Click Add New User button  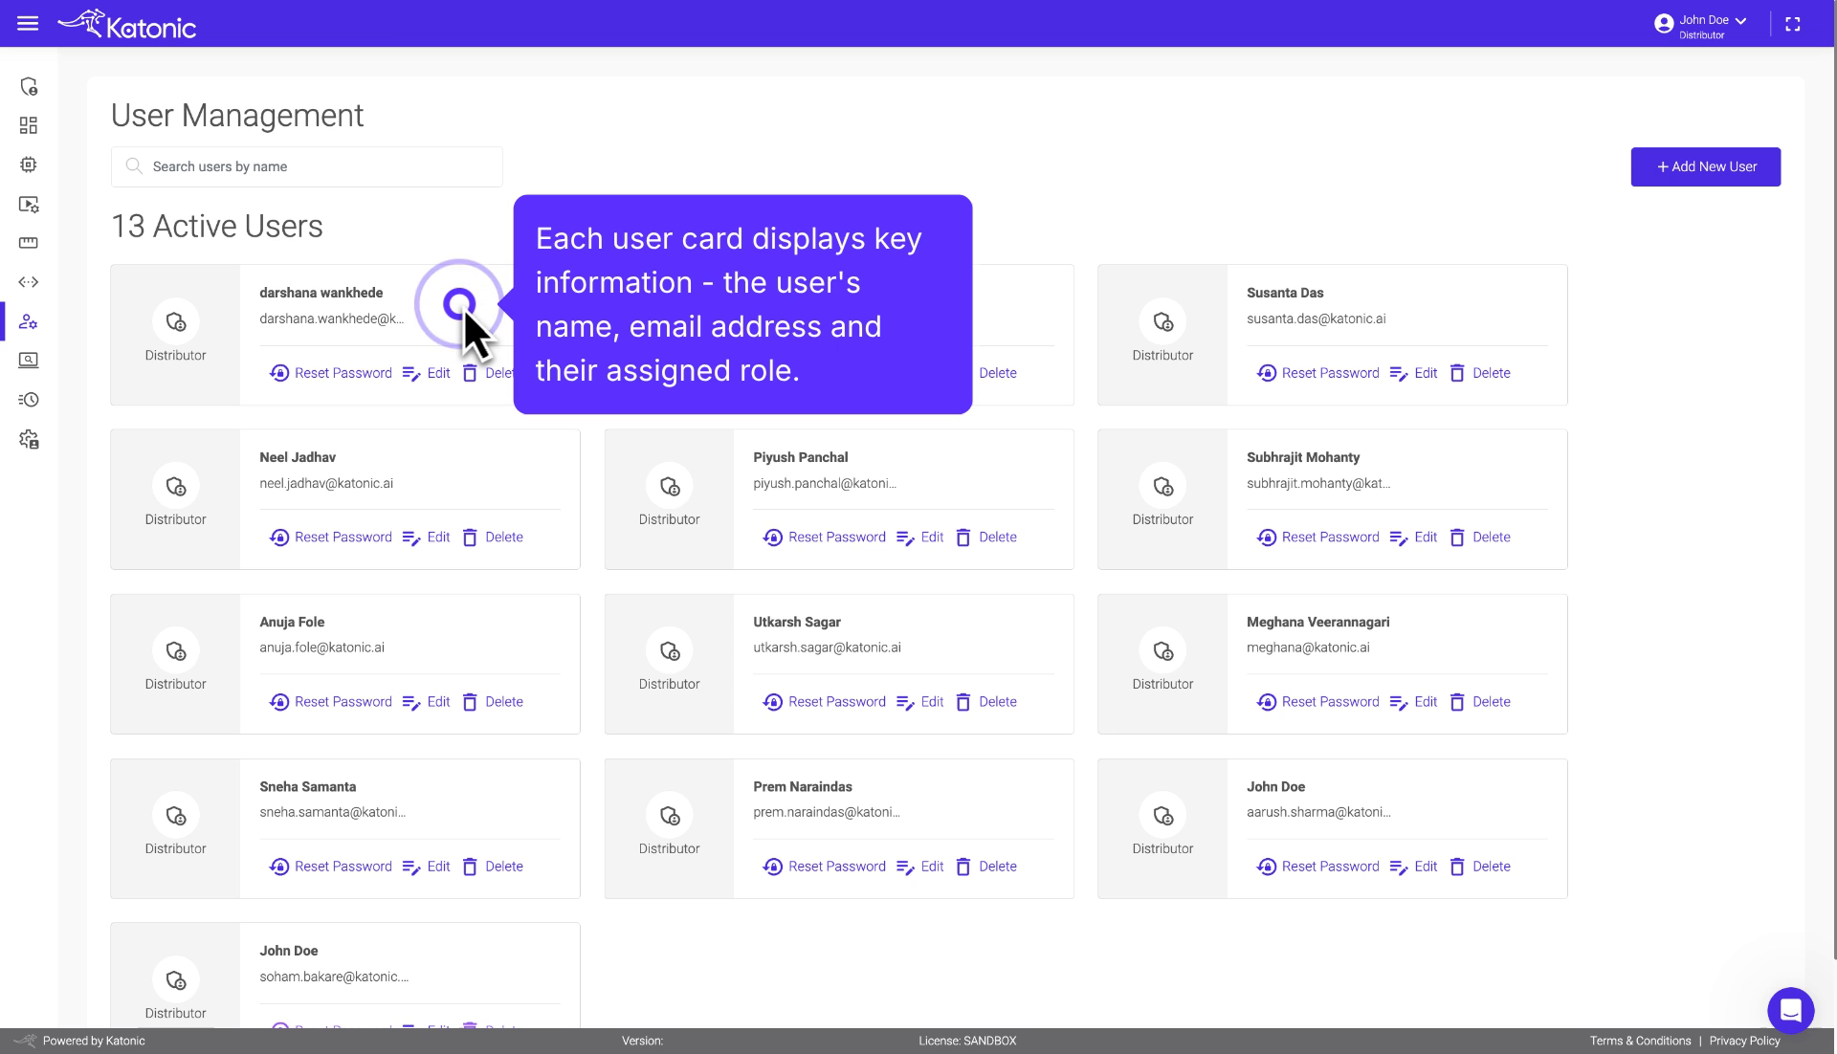pyautogui.click(x=1705, y=166)
